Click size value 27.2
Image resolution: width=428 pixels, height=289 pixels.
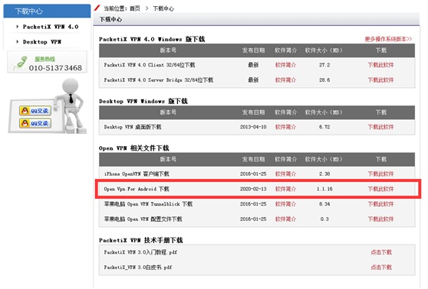coord(324,65)
